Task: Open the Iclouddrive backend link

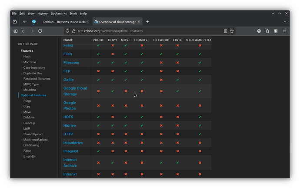Action: pos(73,143)
